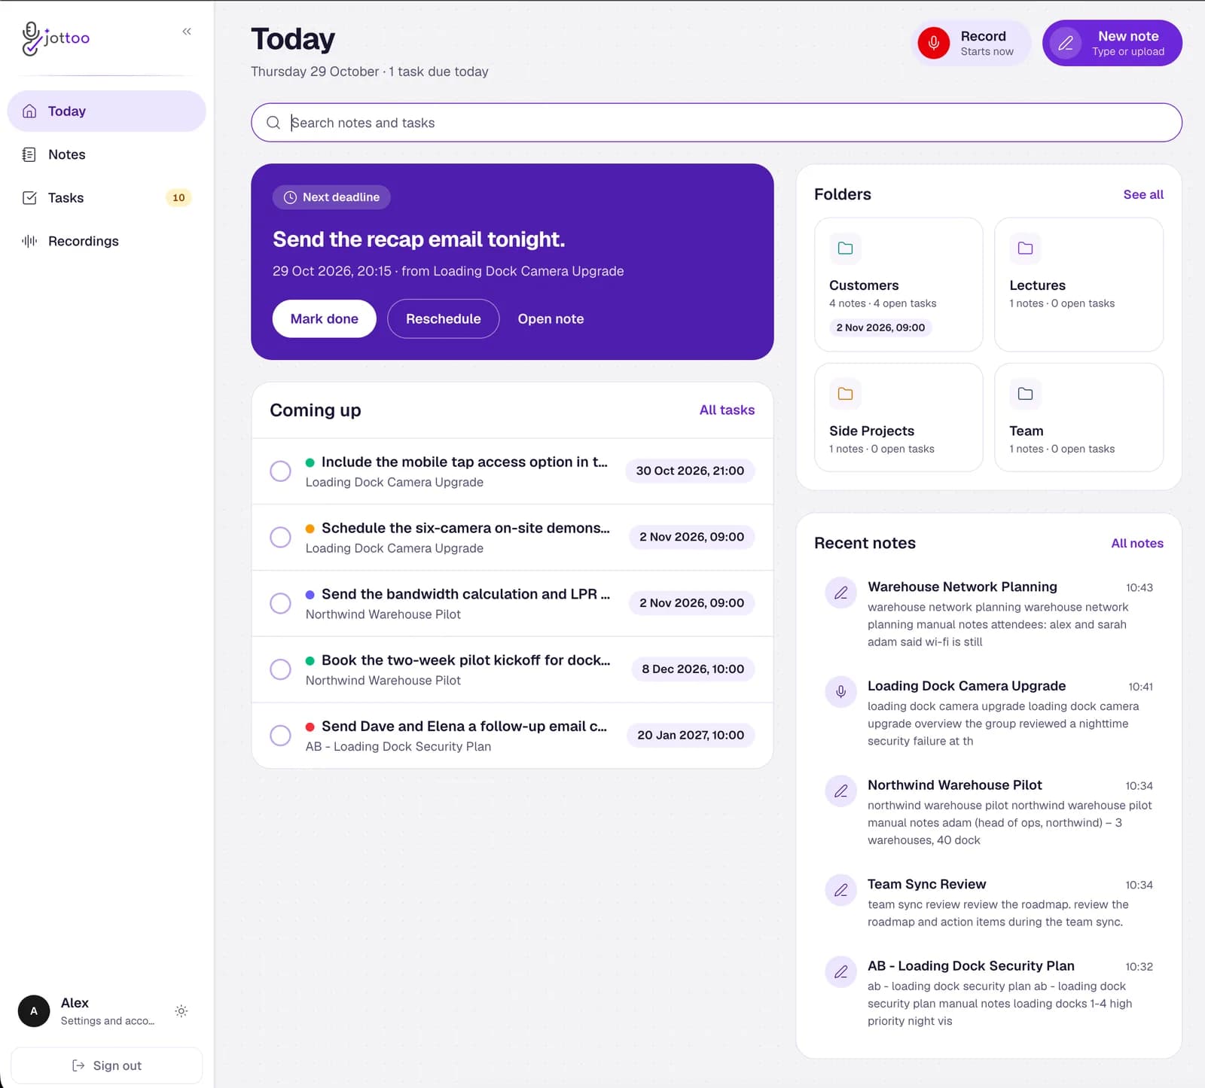The height and width of the screenshot is (1088, 1205).
Task: Click pencil icon beside Northwind Warehouse Pilot note
Action: click(x=841, y=791)
